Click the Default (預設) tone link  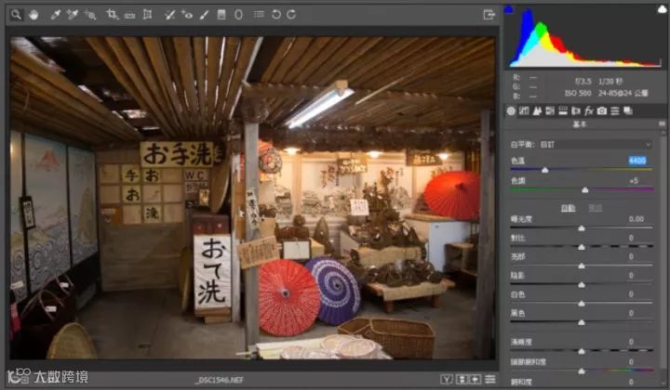[x=596, y=208]
